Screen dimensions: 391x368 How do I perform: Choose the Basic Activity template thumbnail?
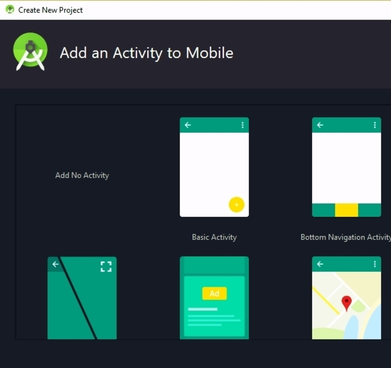click(214, 167)
